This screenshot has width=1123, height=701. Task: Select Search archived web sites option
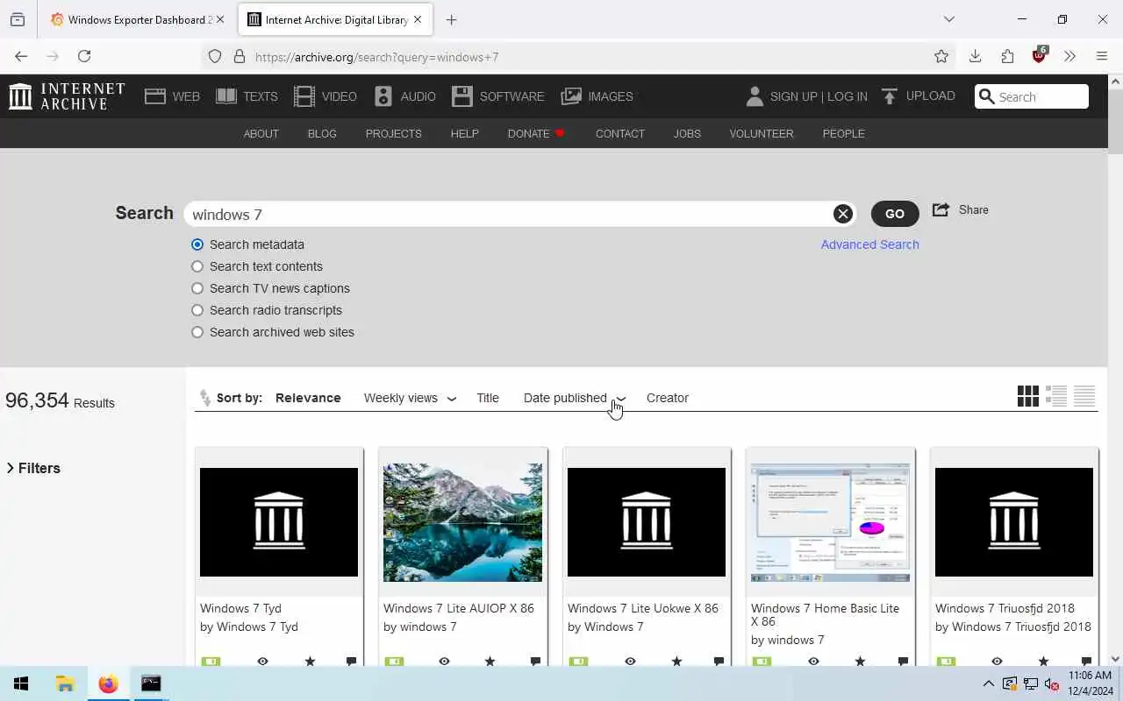(197, 332)
